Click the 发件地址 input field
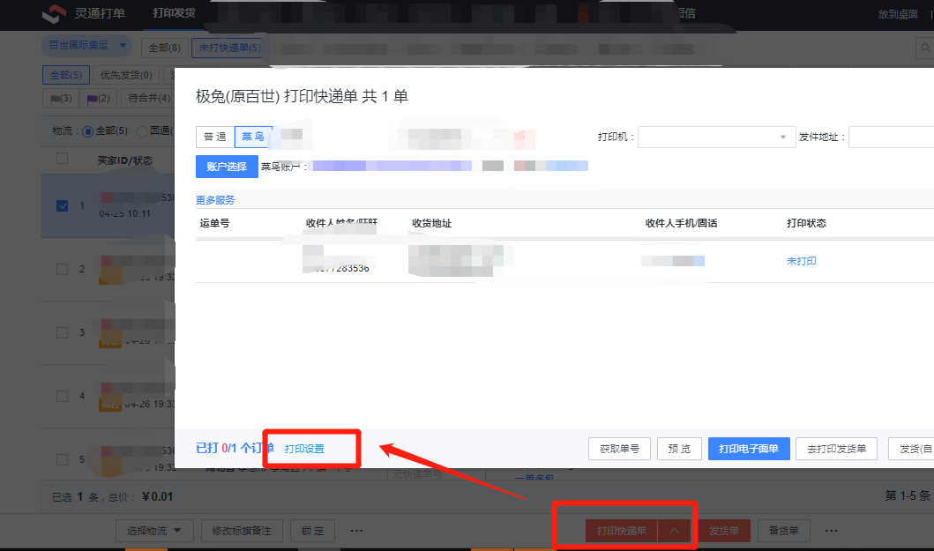 (891, 137)
